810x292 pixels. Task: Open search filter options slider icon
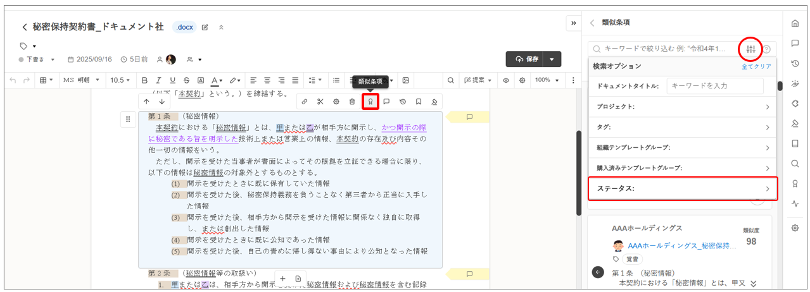(x=750, y=49)
